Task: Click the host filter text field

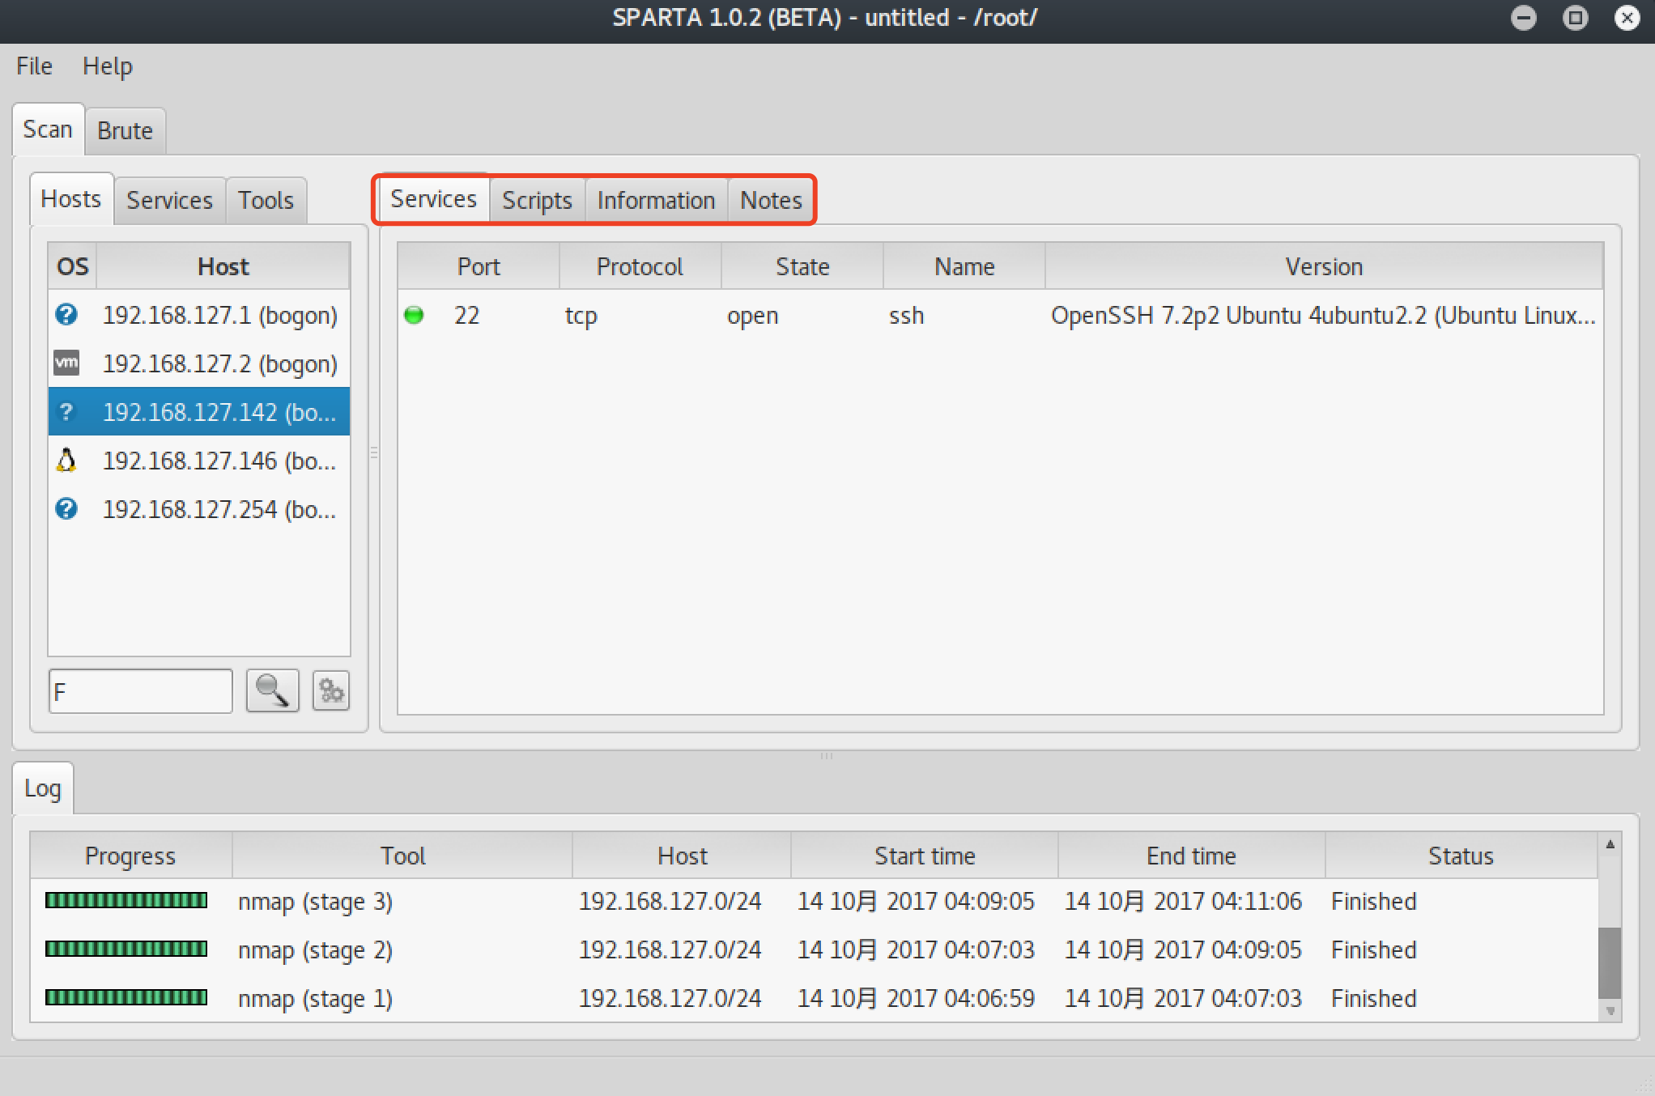Action: [x=140, y=691]
